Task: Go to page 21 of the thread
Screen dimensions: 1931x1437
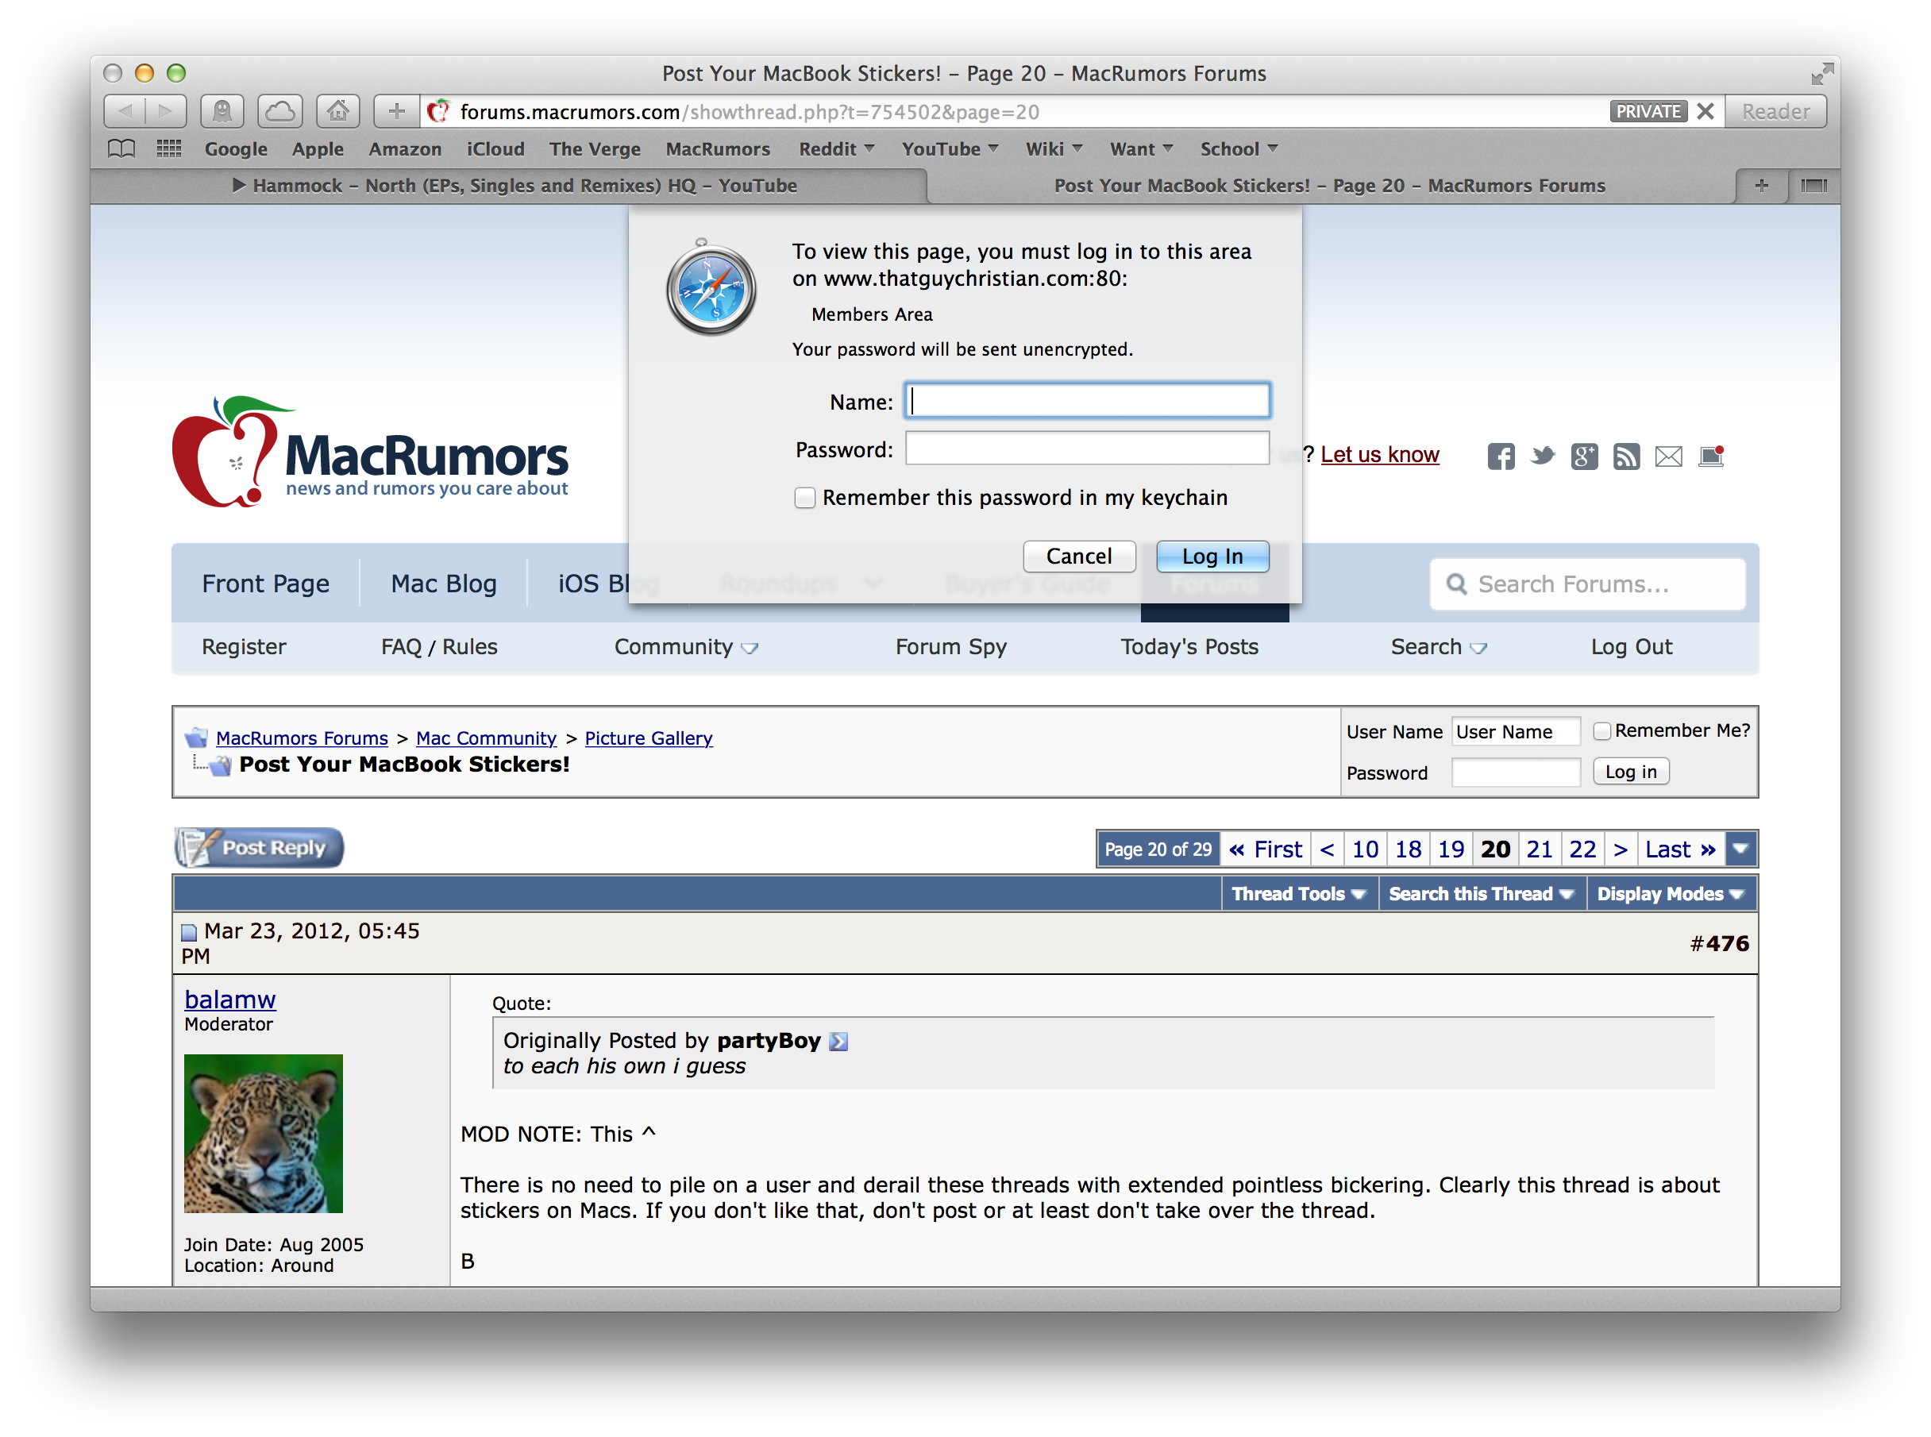Action: point(1539,849)
